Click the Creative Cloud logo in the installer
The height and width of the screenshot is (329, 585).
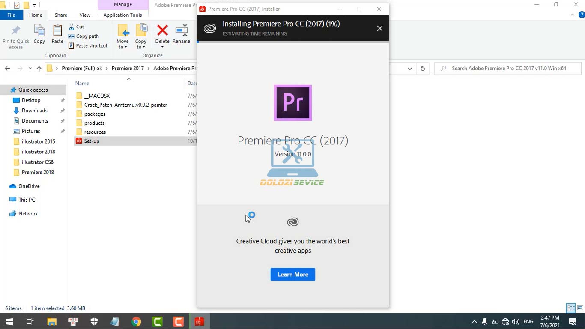click(209, 28)
